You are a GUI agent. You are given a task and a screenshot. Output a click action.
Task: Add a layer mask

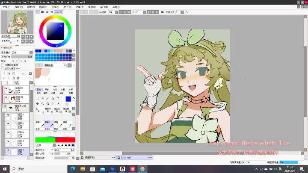[x=30, y=74]
